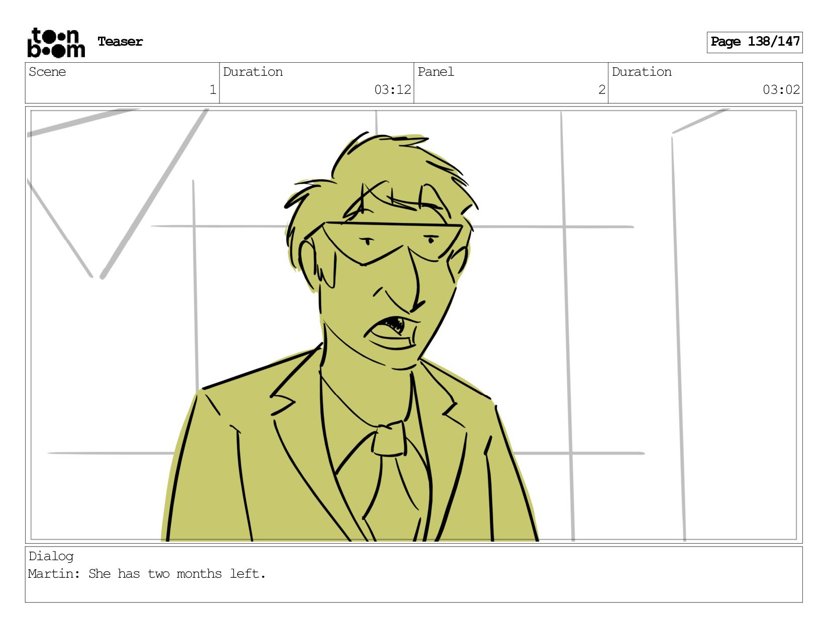Click the Toon Boom logo

pos(56,43)
